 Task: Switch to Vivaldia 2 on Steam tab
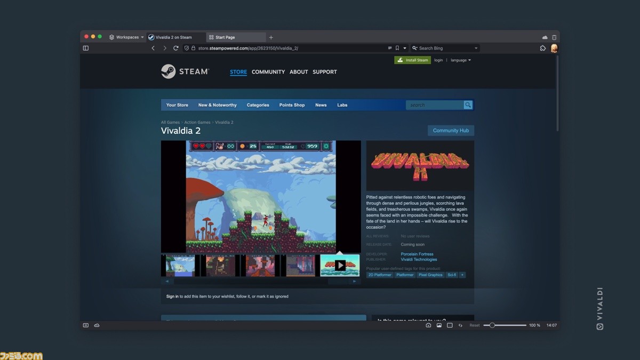[176, 37]
